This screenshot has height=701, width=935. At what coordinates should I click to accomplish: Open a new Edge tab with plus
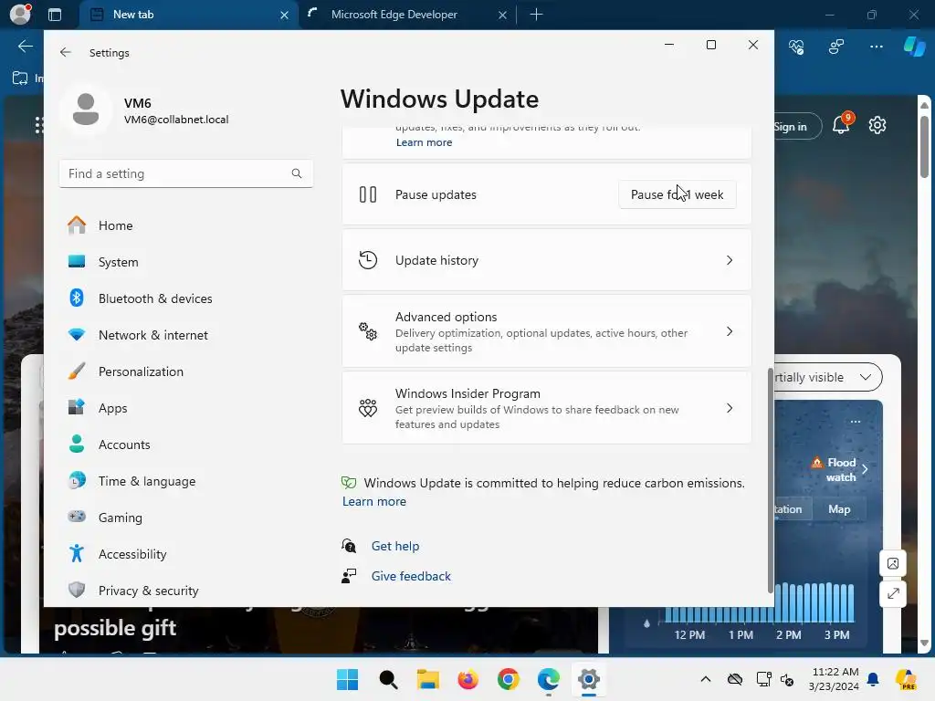pyautogui.click(x=536, y=15)
